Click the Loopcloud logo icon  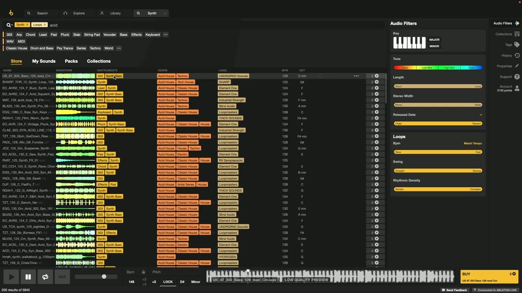[x=11, y=13]
